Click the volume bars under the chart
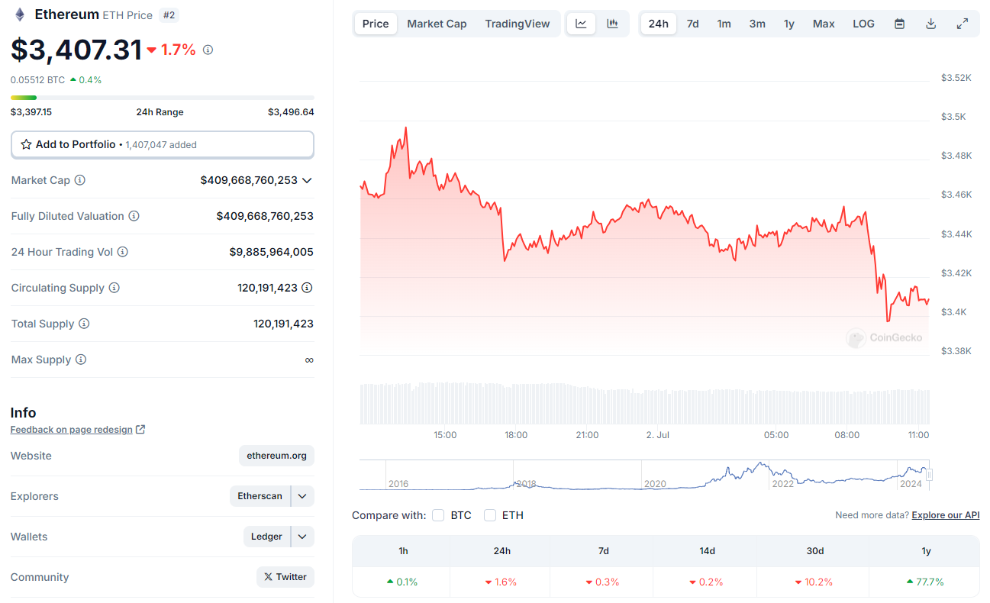The image size is (990, 603). tap(644, 404)
